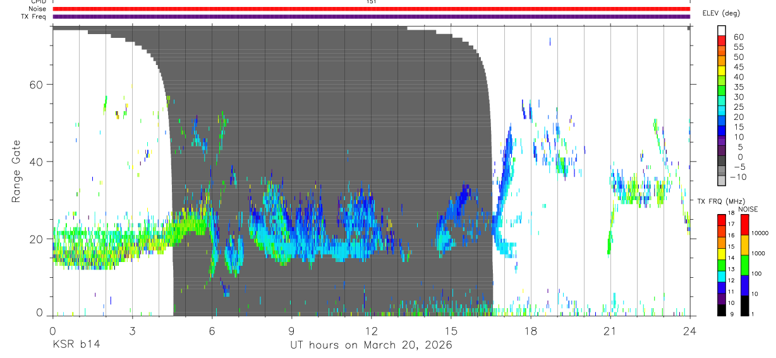This screenshot has width=776, height=358.
Task: Click the white top segment of ELEV color bar
Action: 722,30
